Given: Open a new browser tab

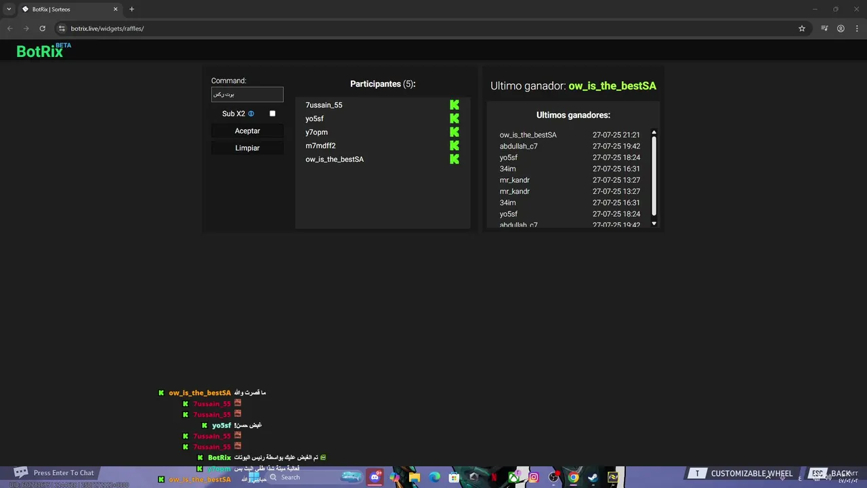Looking at the screenshot, I should click(131, 9).
